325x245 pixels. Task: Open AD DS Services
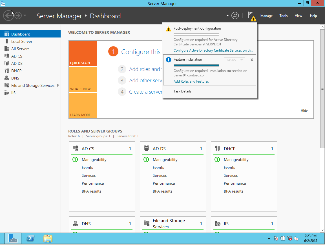click(x=160, y=175)
